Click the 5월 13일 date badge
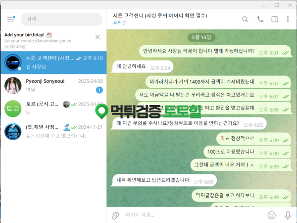This screenshot has width=297, height=223. tap(201, 37)
